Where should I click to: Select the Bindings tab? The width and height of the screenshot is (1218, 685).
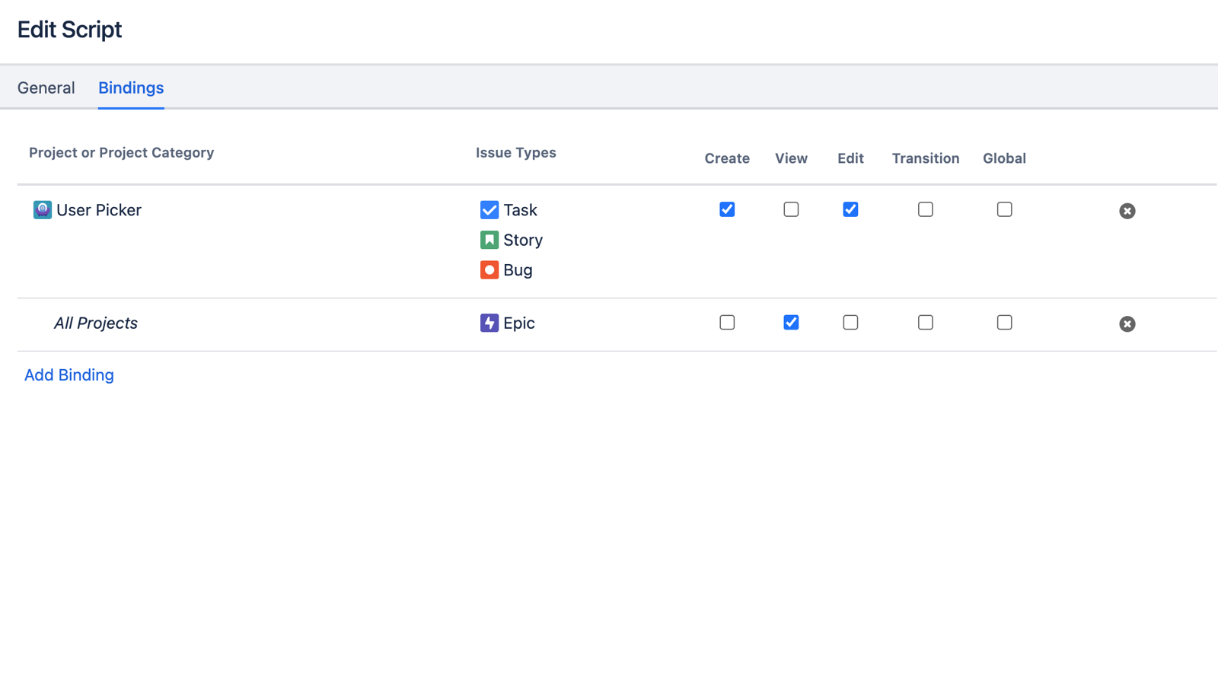click(131, 88)
